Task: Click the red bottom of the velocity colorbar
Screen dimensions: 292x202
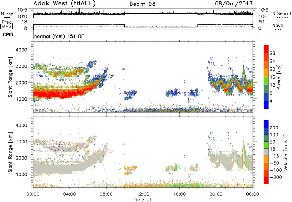Action: tap(266, 180)
